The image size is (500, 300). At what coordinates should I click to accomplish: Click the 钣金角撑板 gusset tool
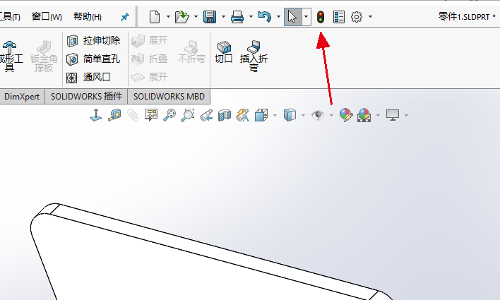(44, 56)
